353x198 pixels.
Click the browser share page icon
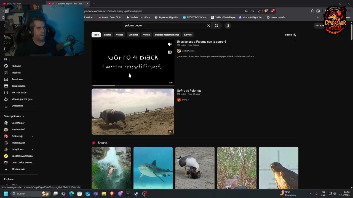[259, 11]
